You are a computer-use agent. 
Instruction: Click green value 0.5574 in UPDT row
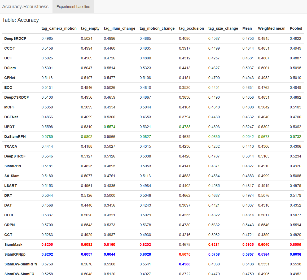click(x=109, y=127)
